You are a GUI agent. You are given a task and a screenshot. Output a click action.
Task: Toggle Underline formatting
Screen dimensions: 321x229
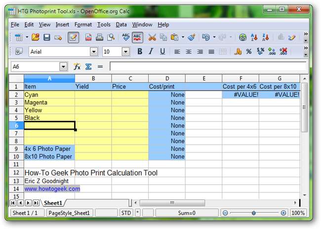162,51
